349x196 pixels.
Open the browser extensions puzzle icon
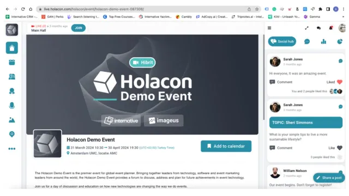pos(320,9)
